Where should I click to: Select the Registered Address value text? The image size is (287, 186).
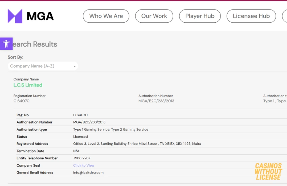pos(137,144)
